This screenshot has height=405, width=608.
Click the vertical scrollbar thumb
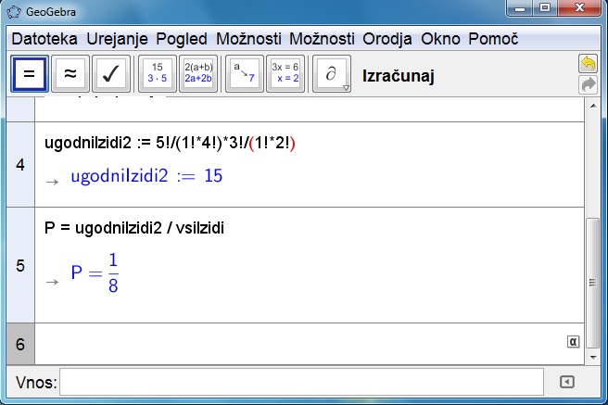tap(593, 283)
